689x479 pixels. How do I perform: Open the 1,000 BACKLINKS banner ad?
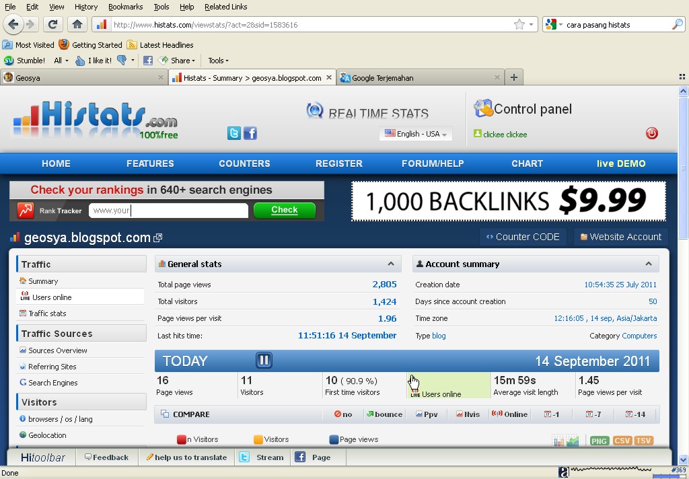pyautogui.click(x=509, y=201)
